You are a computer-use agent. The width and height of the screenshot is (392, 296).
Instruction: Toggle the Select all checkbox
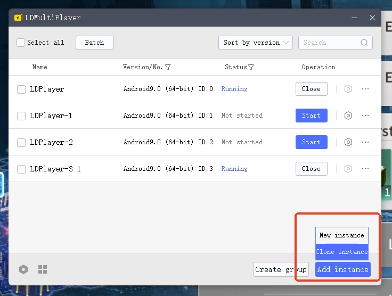coord(21,43)
